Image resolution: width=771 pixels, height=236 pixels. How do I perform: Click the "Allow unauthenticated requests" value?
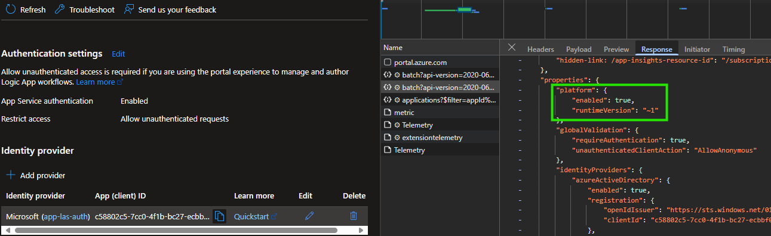(174, 119)
